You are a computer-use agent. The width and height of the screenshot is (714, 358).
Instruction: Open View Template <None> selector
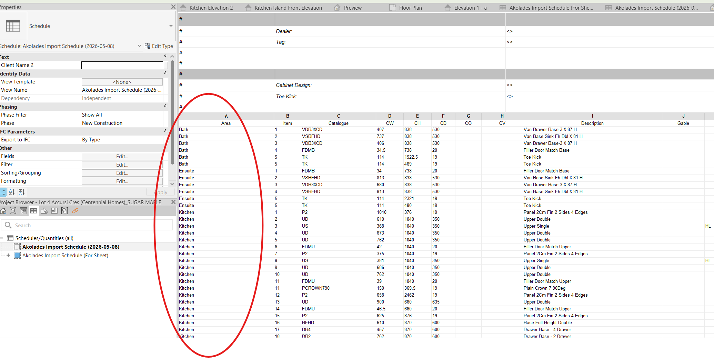pyautogui.click(x=122, y=82)
